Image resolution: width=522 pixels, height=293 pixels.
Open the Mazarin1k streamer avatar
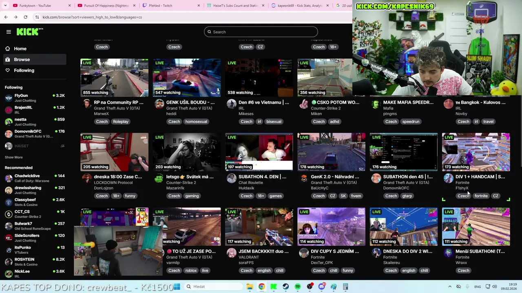(159, 179)
